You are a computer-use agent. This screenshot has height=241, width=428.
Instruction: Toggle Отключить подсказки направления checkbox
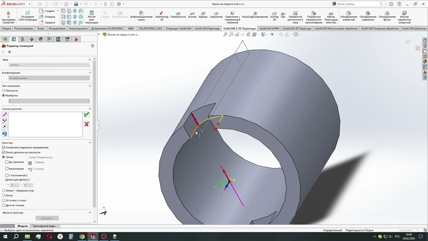coord(4,148)
